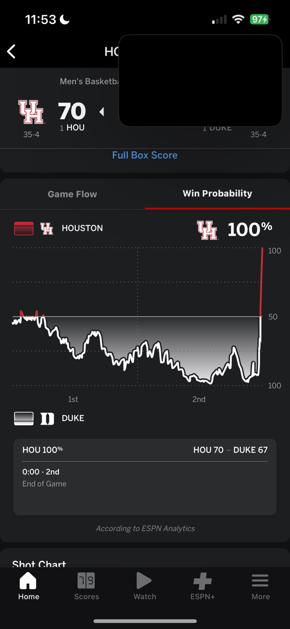This screenshot has width=290, height=629.
Task: Open the Home tab icon
Action: click(28, 581)
